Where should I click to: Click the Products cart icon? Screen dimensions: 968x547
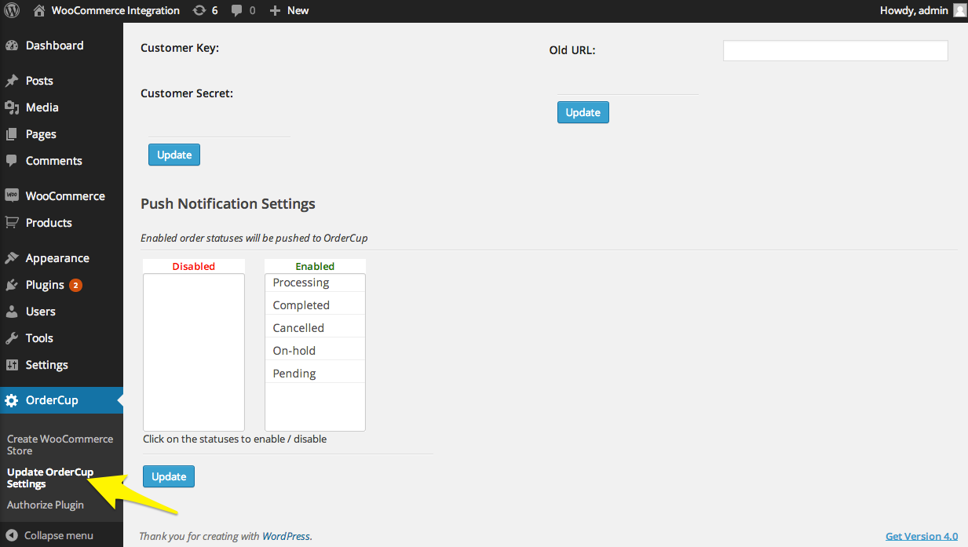point(12,223)
